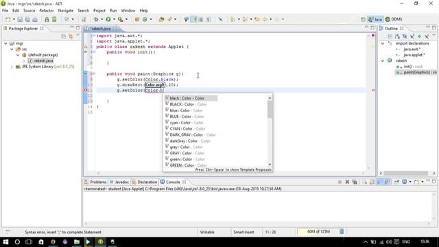Select the rakesh.java editor tab
This screenshot has height=247, width=439.
[x=101, y=29]
